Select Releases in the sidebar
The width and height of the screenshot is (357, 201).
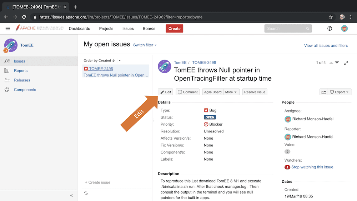pos(22,80)
